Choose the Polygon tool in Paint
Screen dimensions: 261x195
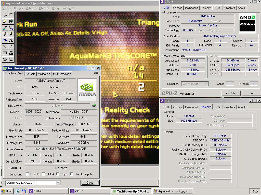(x=11, y=53)
